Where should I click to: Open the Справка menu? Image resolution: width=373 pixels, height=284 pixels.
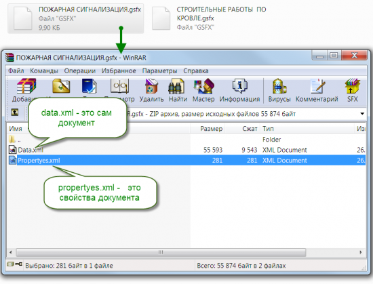196,70
